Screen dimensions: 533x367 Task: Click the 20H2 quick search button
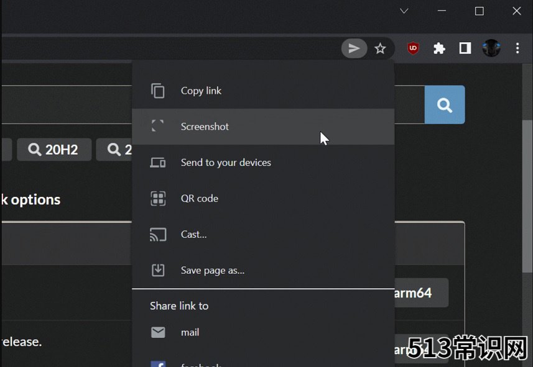pos(54,150)
